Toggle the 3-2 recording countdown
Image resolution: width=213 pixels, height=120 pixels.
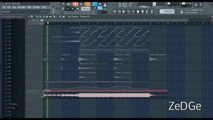[75, 4]
